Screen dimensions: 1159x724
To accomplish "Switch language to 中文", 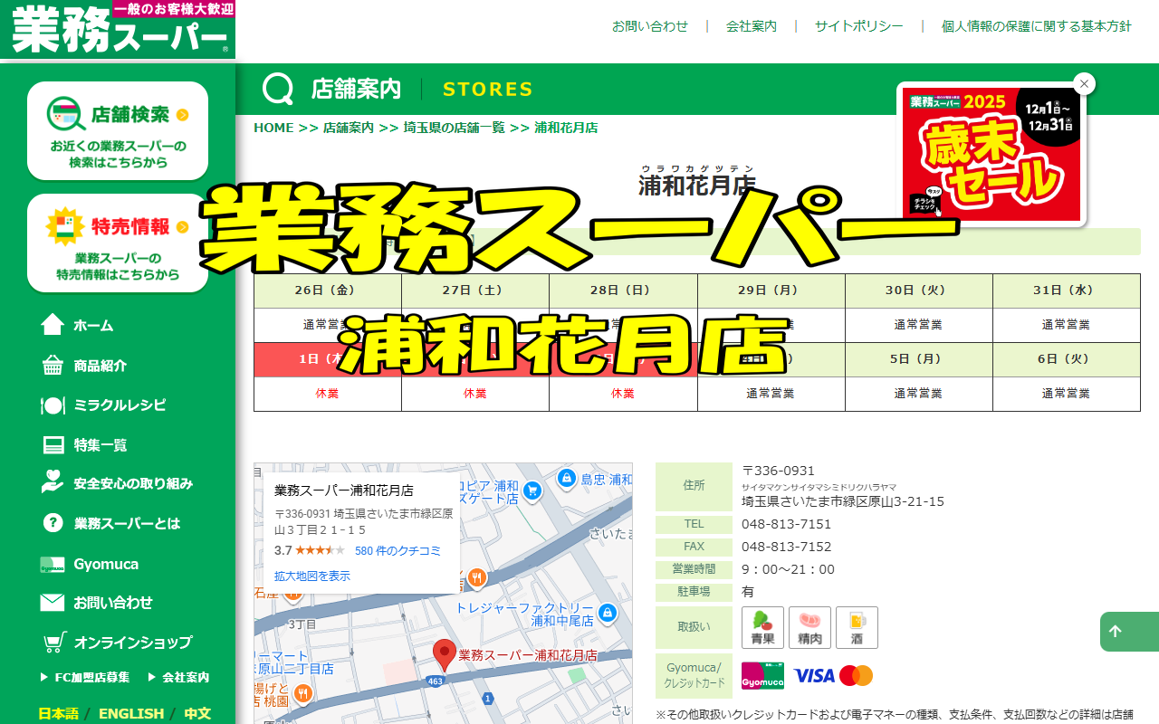I will [197, 713].
